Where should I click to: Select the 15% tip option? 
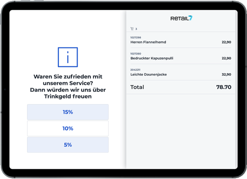[x=68, y=112]
